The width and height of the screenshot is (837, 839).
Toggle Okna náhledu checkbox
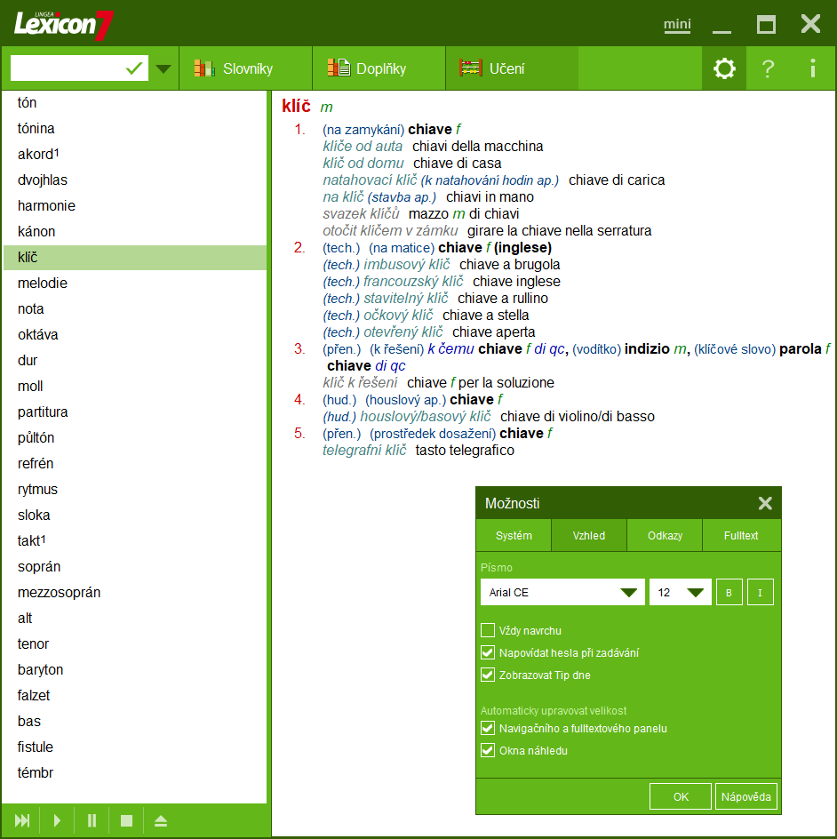(488, 750)
